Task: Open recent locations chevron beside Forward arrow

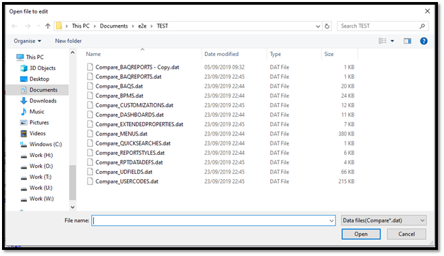Action: pos(38,26)
